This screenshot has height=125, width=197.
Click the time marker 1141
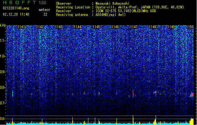click(21, 27)
